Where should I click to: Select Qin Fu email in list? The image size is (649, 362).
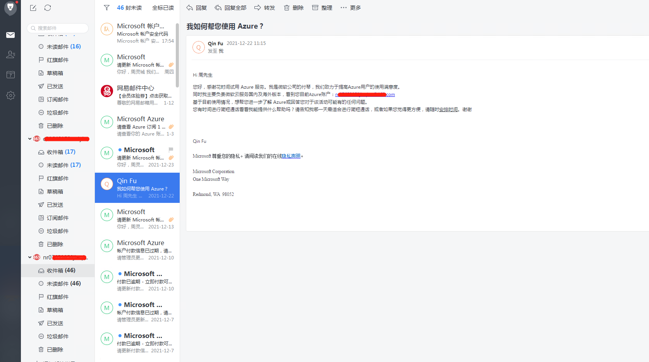pos(137,188)
